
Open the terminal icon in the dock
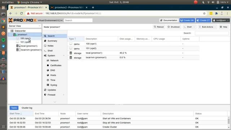[x=3, y=14]
